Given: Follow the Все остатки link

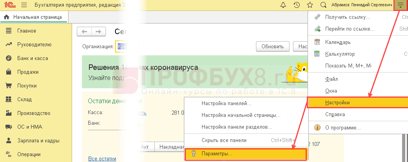Looking at the screenshot, I should pos(102,158).
